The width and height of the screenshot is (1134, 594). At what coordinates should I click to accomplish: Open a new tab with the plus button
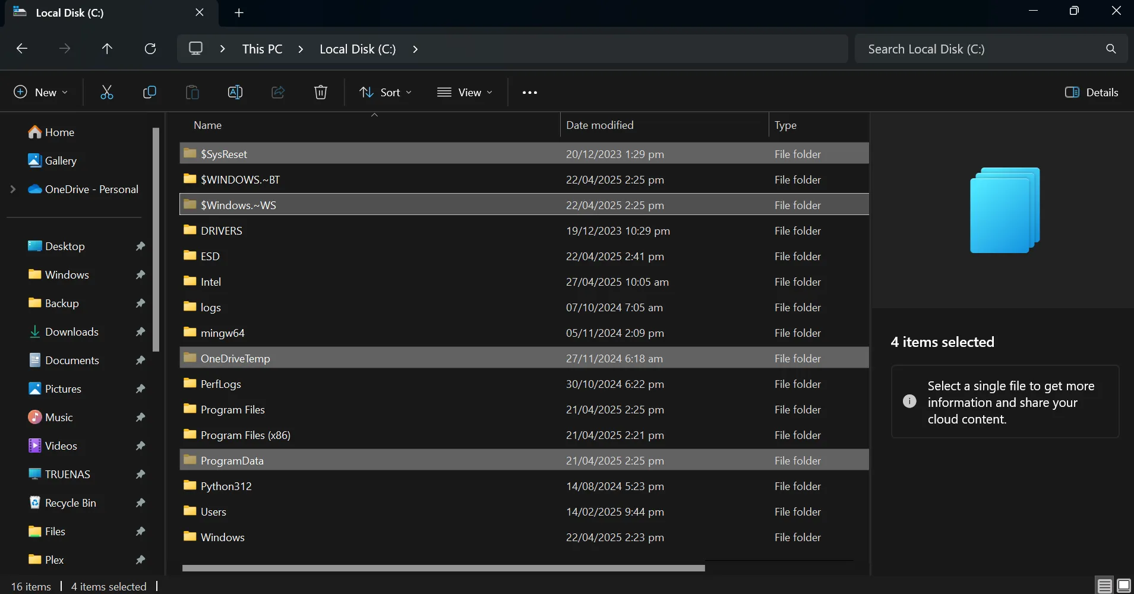pos(238,12)
